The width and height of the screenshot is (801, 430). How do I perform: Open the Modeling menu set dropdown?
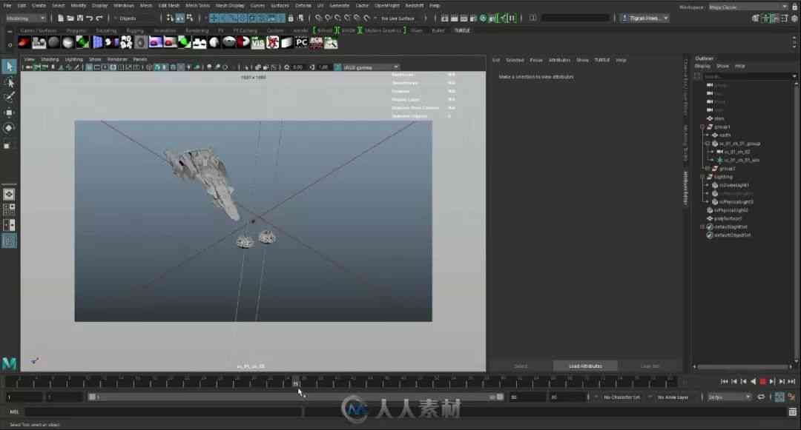pyautogui.click(x=25, y=19)
